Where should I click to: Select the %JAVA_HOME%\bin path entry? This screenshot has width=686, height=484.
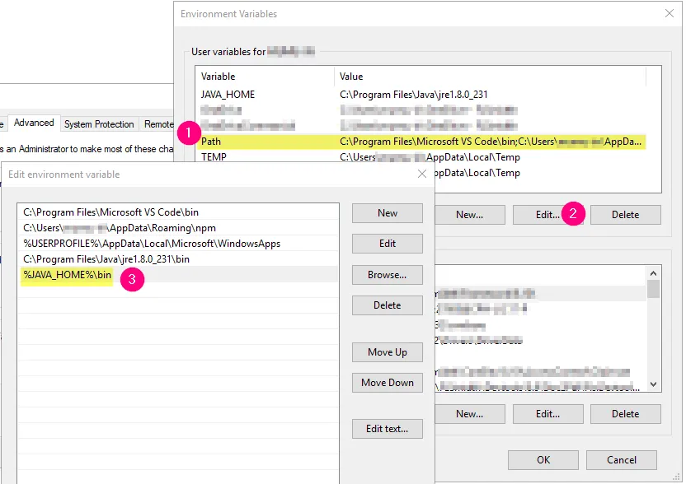(178, 275)
